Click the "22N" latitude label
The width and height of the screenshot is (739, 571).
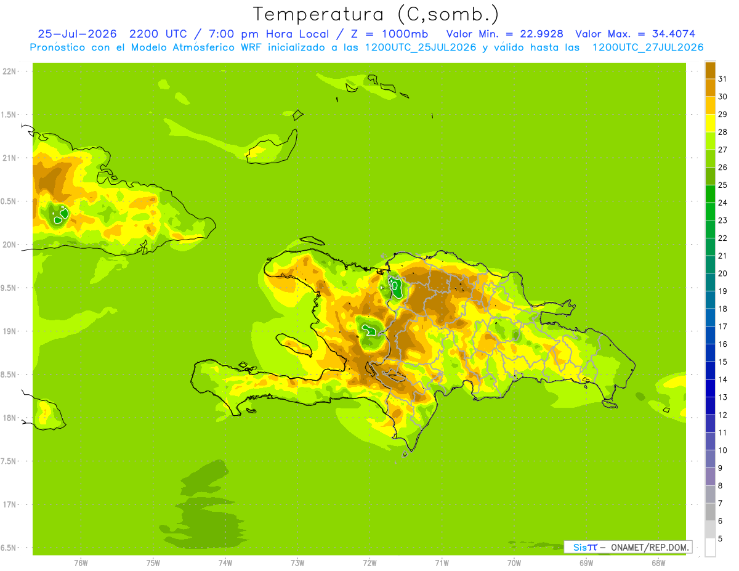pos(9,71)
